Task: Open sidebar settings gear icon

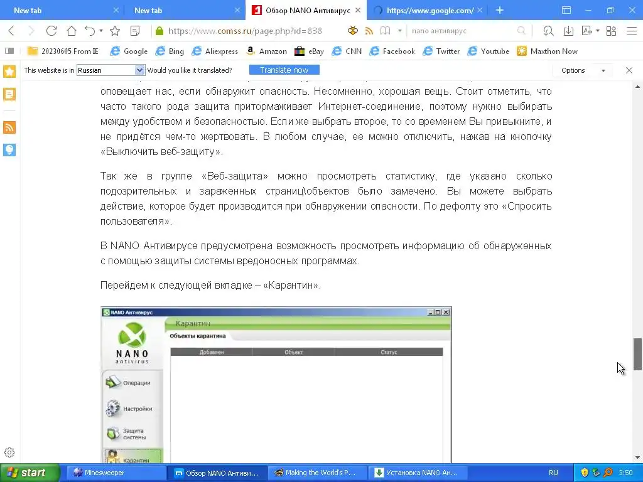Action: [x=9, y=453]
